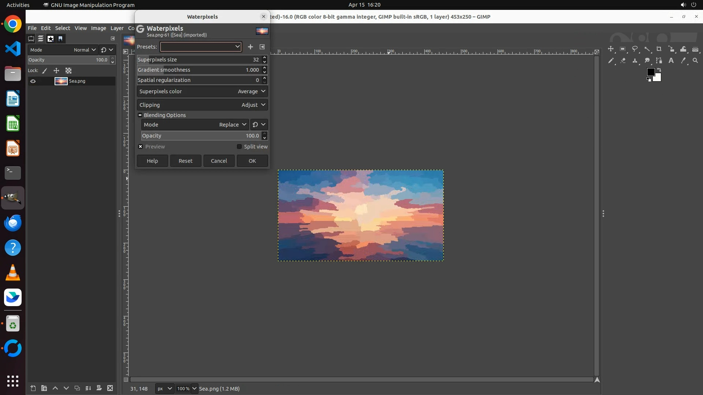This screenshot has height=395, width=703.
Task: Swap foreground and background colors
Action: 659,69
